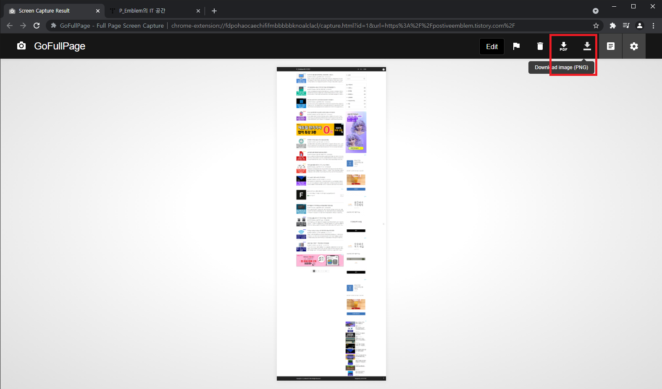This screenshot has height=389, width=662.
Task: Download the capture as PDF
Action: (563, 46)
